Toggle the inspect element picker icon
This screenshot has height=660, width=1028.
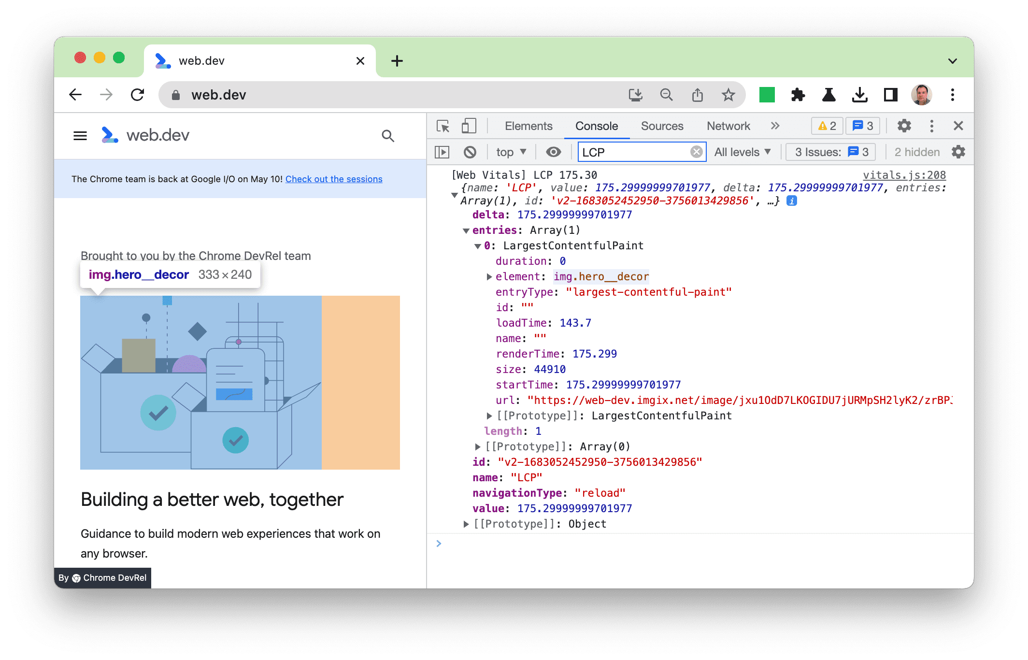(x=443, y=125)
